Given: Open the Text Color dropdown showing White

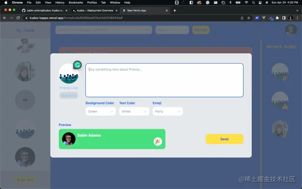Looking at the screenshot, I should 134,112.
